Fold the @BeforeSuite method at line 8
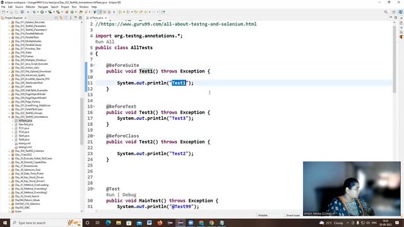The height and width of the screenshot is (227, 404). (x=94, y=66)
